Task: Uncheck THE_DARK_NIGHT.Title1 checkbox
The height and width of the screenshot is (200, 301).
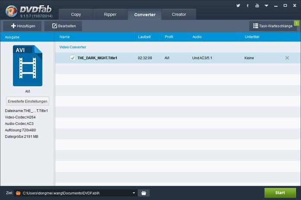Action: pos(73,58)
